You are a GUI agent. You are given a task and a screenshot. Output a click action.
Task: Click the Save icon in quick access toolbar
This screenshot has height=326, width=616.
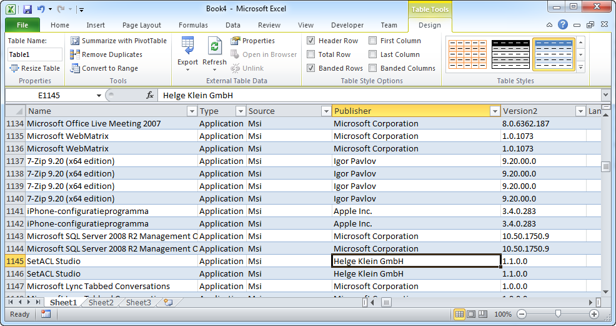click(27, 9)
